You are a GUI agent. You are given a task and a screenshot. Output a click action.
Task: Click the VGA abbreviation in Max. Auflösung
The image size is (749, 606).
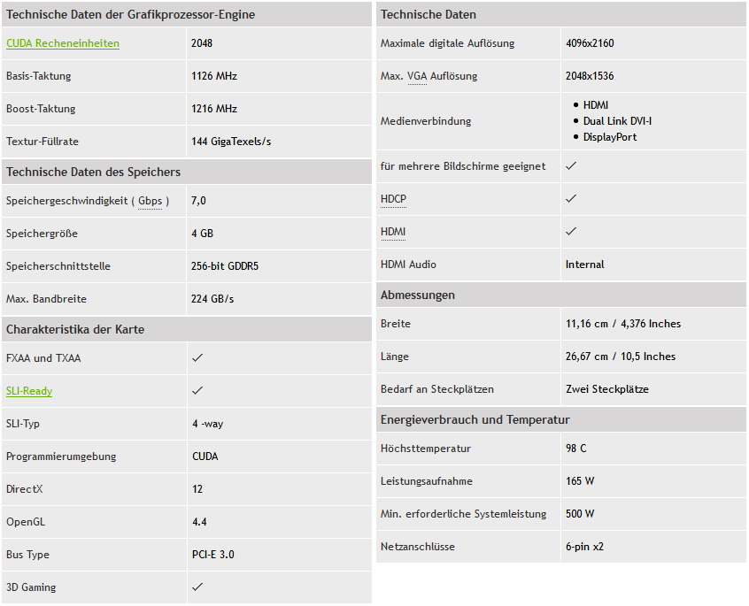418,76
